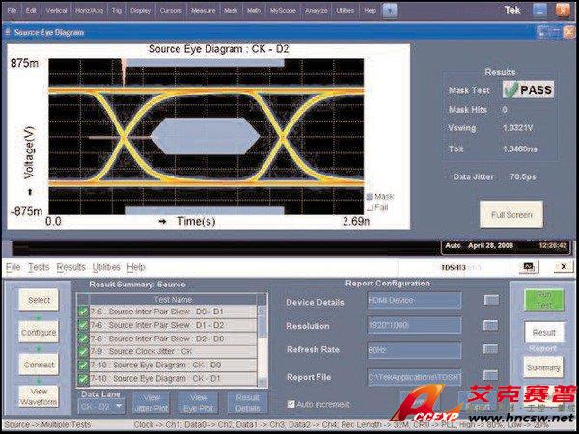
Task: Open the Tests menu
Action: [x=39, y=267]
